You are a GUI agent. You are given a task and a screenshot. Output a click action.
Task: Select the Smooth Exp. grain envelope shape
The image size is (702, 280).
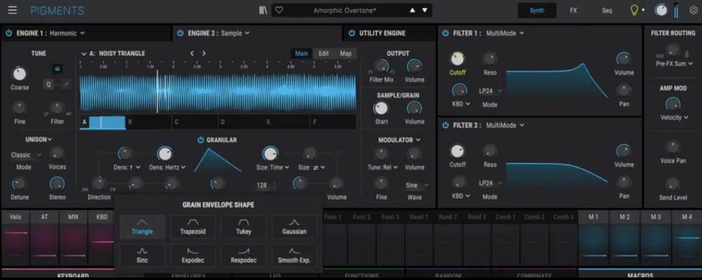[x=294, y=256]
